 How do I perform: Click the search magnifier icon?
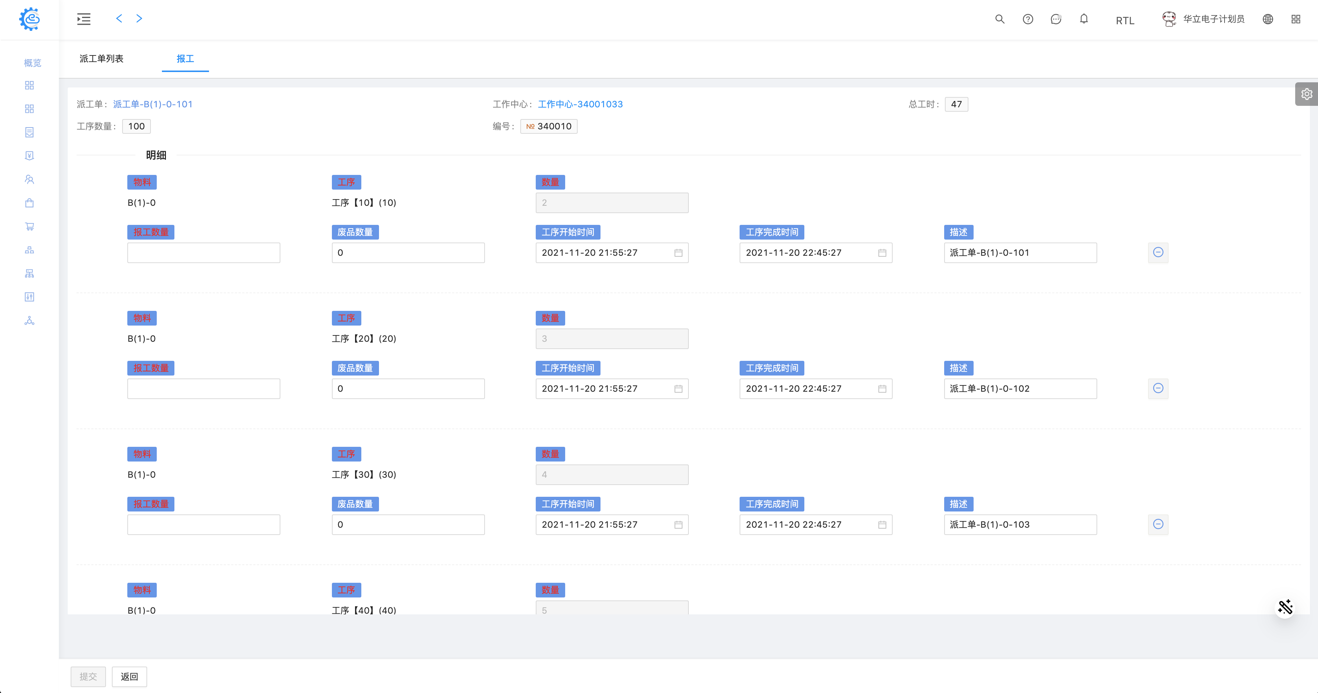(x=999, y=19)
